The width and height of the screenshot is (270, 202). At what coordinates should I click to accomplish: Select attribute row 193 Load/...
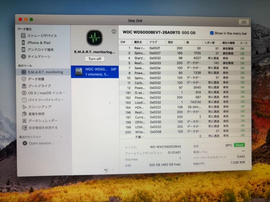[184, 102]
